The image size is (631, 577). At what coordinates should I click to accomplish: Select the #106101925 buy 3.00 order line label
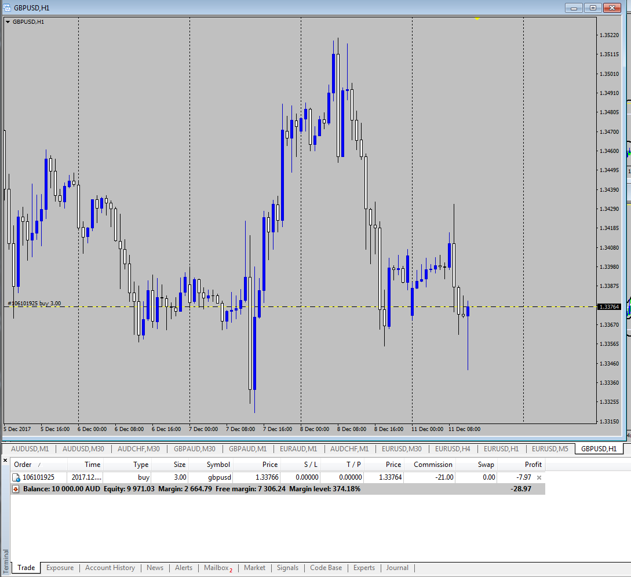tap(35, 304)
